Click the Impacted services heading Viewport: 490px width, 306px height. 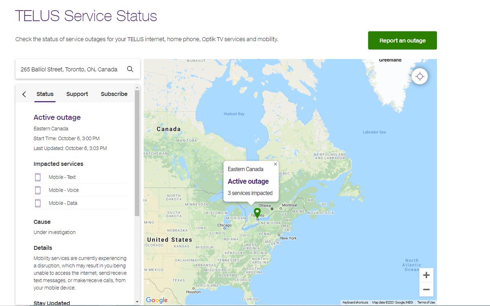coord(58,164)
